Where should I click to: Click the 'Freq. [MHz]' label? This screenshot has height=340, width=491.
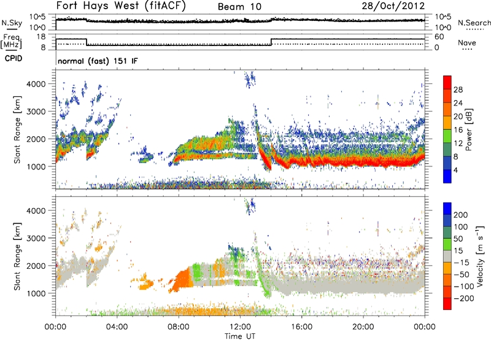pyautogui.click(x=11, y=41)
